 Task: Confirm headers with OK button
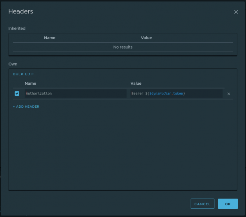pos(228,203)
